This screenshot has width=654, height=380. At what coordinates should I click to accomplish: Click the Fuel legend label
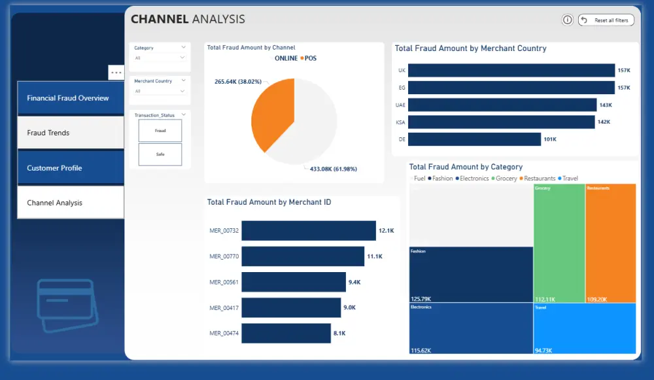pyautogui.click(x=420, y=179)
